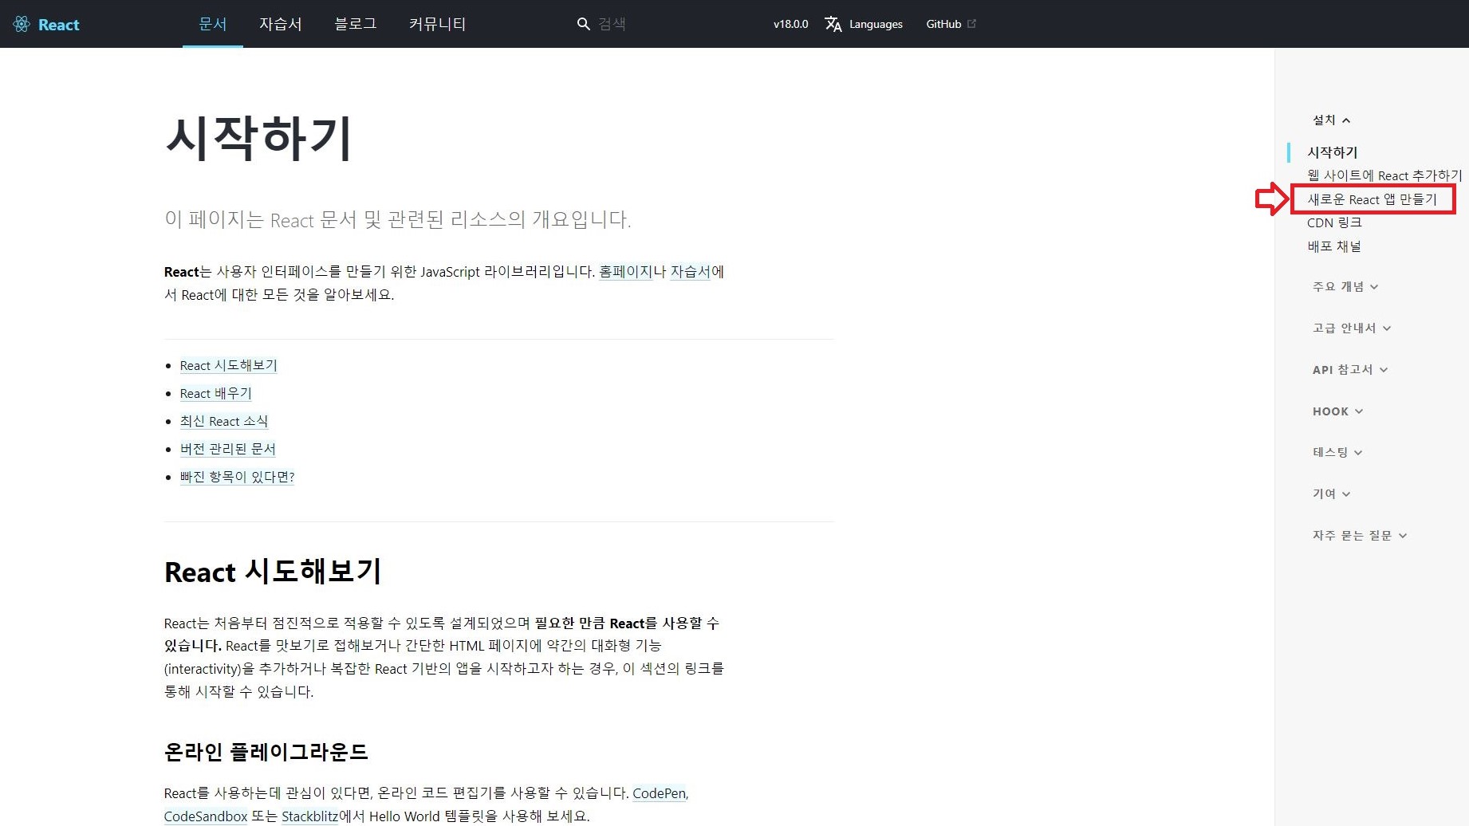Collapse the 설치 sidebar section
This screenshot has width=1469, height=826.
coord(1331,120)
